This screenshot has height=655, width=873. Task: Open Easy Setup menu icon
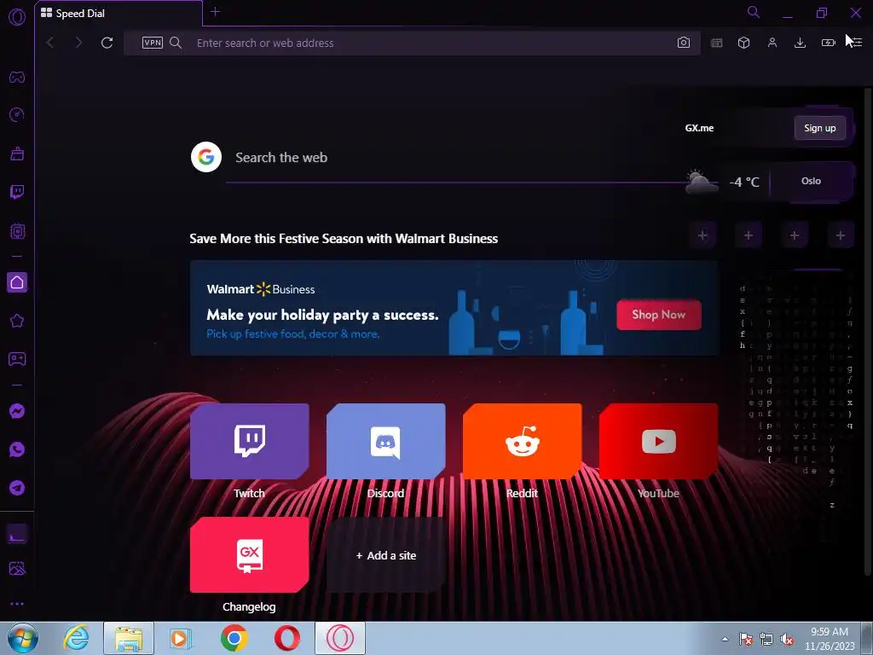pos(856,43)
